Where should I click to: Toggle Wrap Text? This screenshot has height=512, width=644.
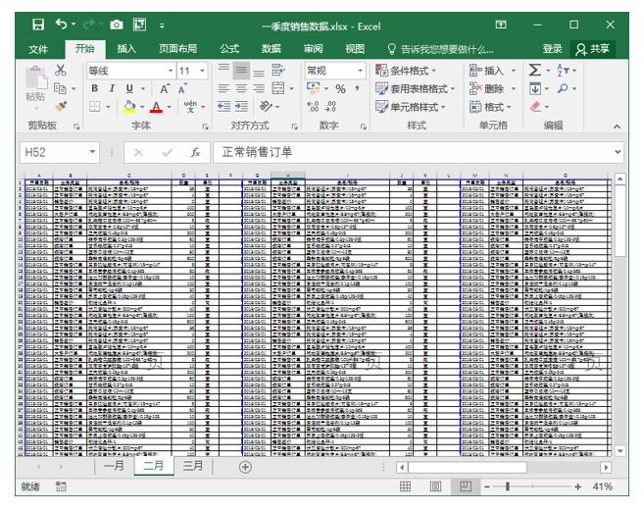(x=278, y=71)
